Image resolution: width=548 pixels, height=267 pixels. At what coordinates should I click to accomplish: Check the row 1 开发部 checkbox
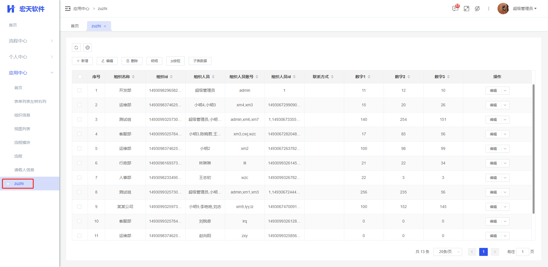(x=79, y=90)
